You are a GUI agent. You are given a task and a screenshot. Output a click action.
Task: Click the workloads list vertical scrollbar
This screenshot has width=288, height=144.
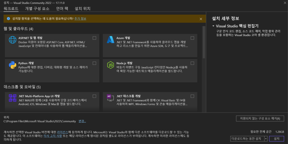pyautogui.click(x=204, y=42)
